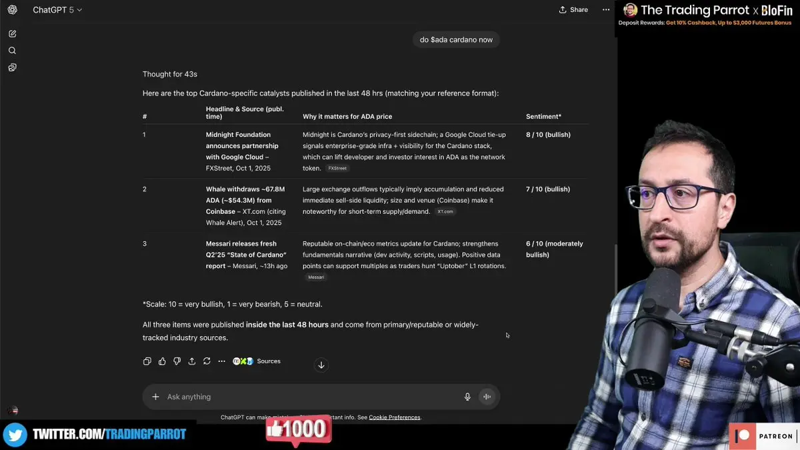Click the Trading Parrot x BloFin banner
The width and height of the screenshot is (800, 450).
708,15
